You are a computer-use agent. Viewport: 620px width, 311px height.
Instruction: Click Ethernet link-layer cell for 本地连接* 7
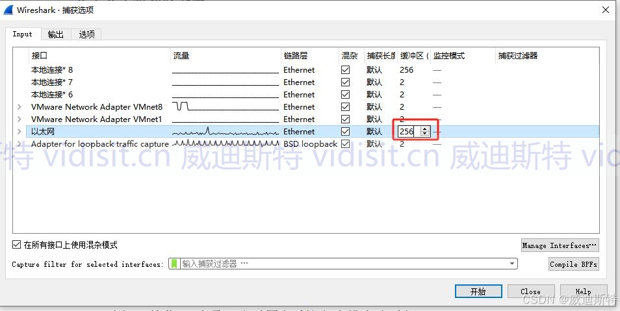tap(299, 82)
